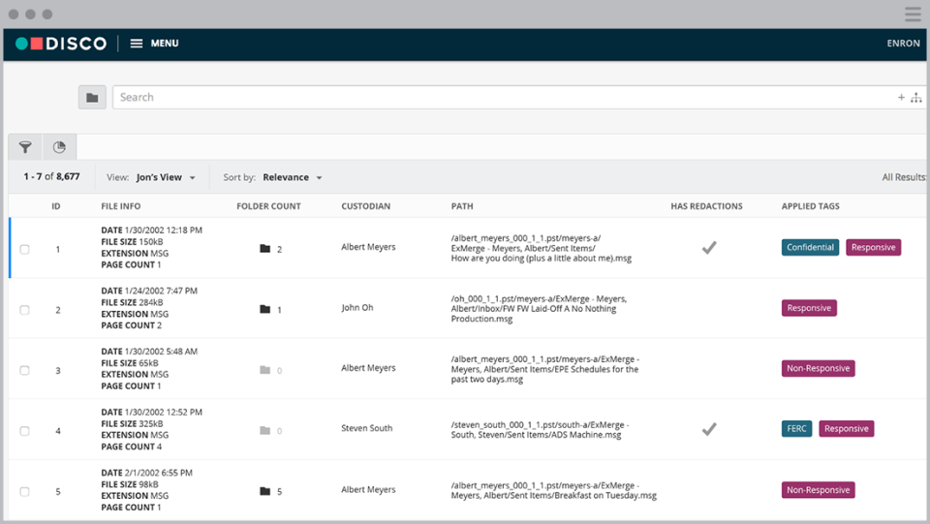Expand the Jon's View dropdown
The height and width of the screenshot is (524, 930).
coord(165,178)
